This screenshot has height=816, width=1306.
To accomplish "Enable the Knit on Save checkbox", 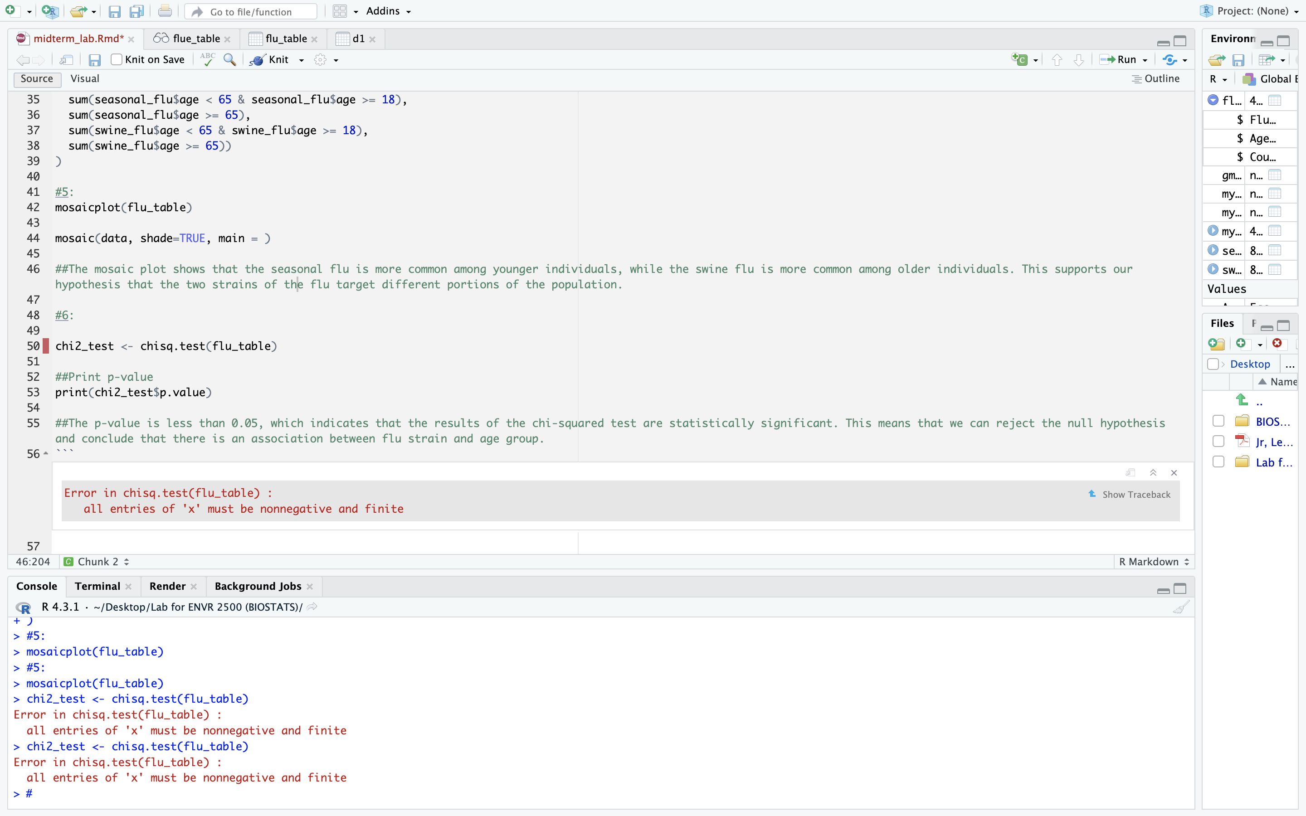I will 117,60.
